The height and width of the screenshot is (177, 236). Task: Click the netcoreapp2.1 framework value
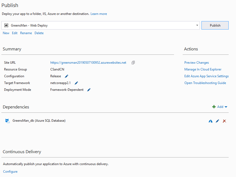[60, 83]
